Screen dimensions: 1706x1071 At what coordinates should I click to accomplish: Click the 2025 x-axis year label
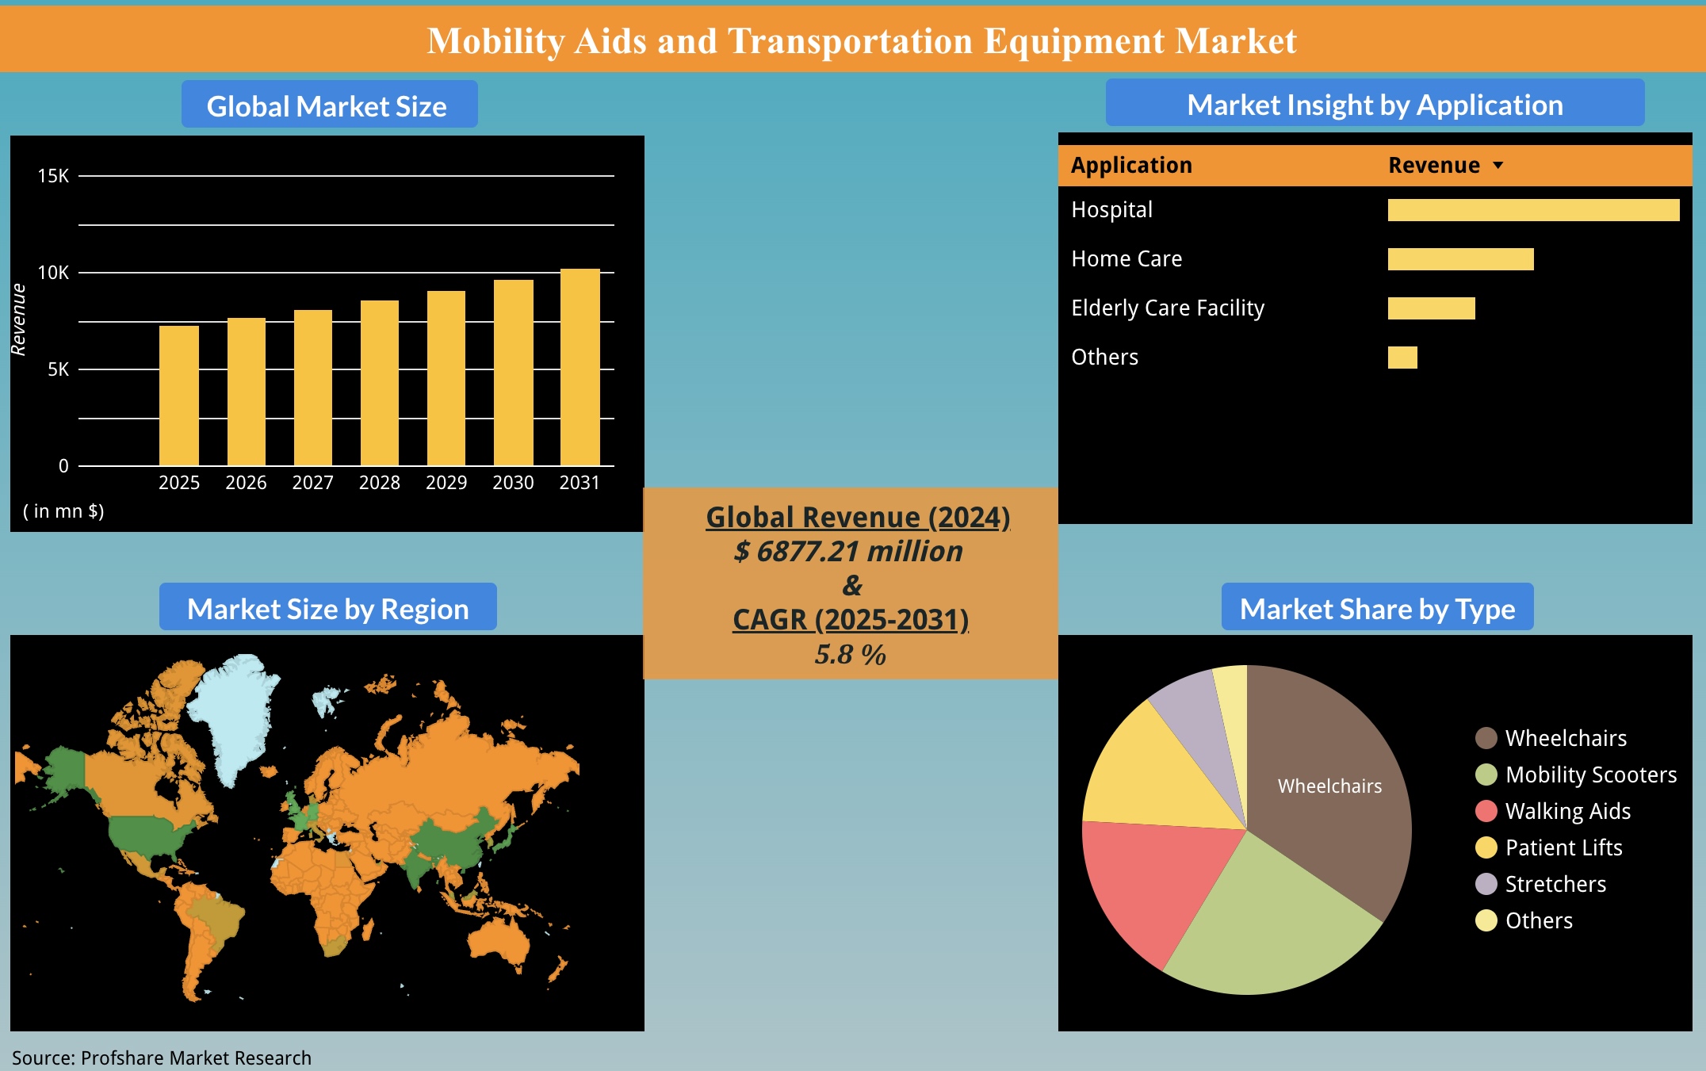179,483
